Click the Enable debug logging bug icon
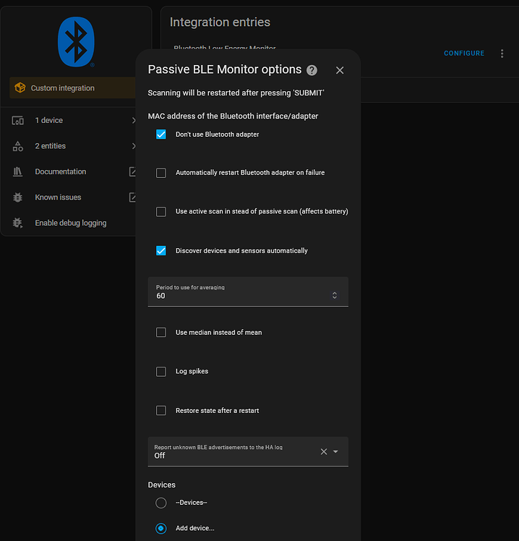 click(18, 223)
